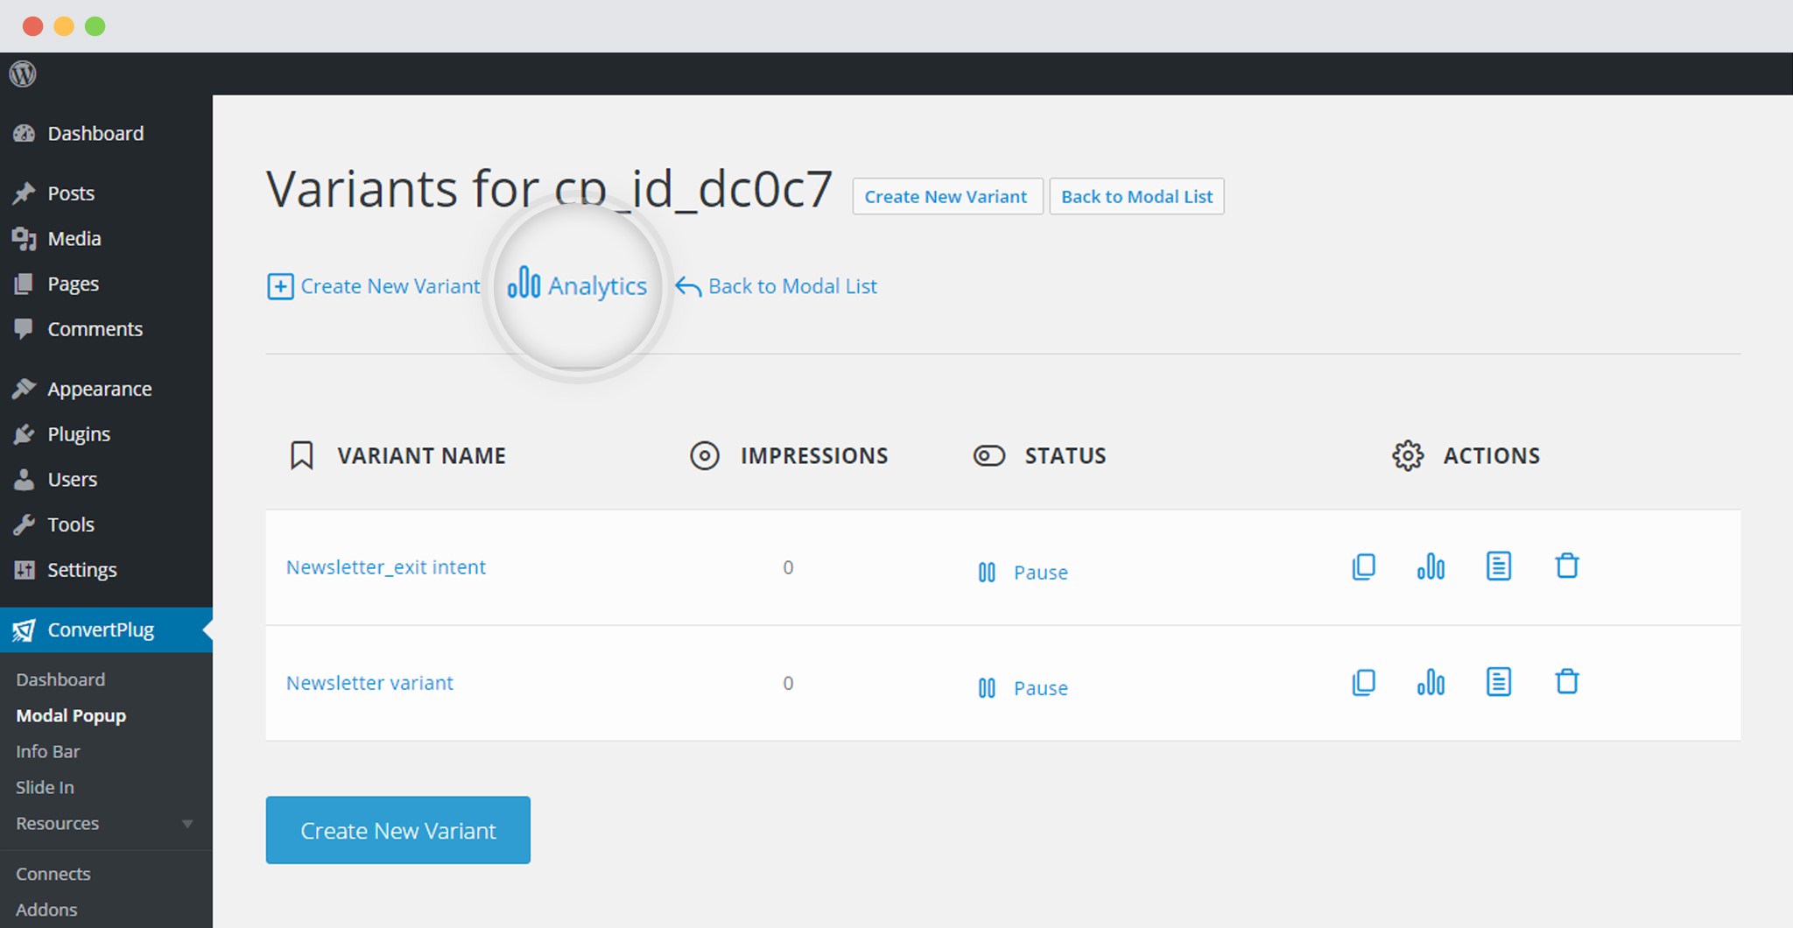Viewport: 1793px width, 928px height.
Task: Click document icon for Newsletter_exit intent row
Action: [1499, 566]
